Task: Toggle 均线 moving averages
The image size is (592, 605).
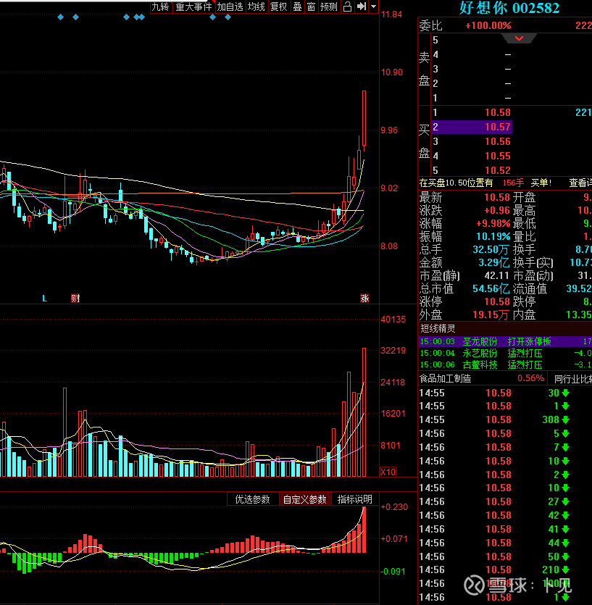Action: 257,7
